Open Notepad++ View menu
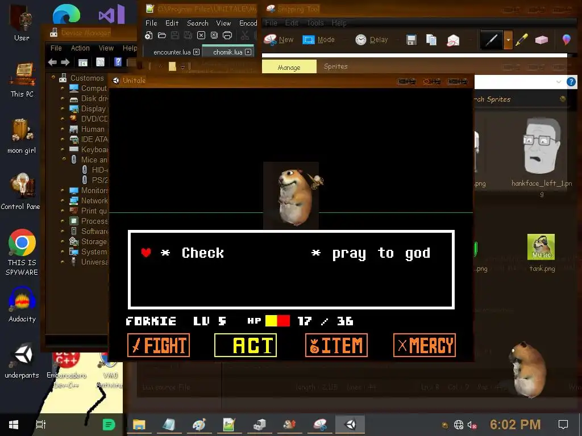The height and width of the screenshot is (436, 582). 223,23
